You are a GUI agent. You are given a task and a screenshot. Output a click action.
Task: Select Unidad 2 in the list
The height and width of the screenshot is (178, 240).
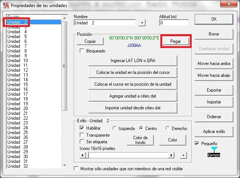click(34, 22)
